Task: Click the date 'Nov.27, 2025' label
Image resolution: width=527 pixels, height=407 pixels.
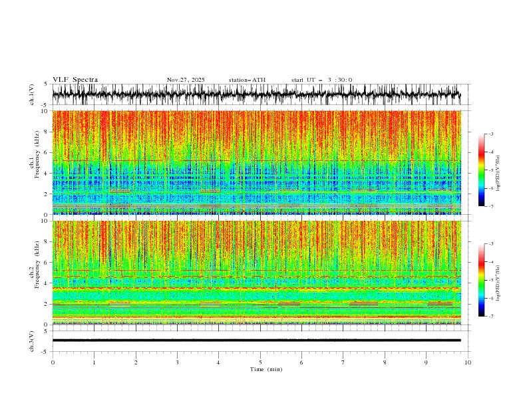Action: tap(186, 80)
